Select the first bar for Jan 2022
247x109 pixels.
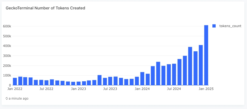pyautogui.click(x=15, y=81)
